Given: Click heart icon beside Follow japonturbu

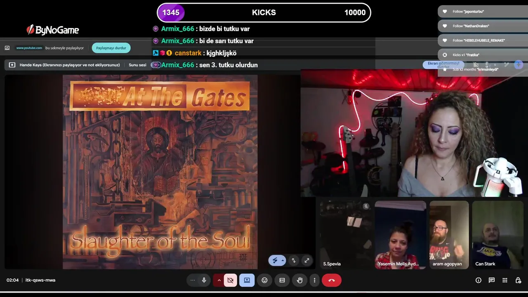Looking at the screenshot, I should point(445,12).
